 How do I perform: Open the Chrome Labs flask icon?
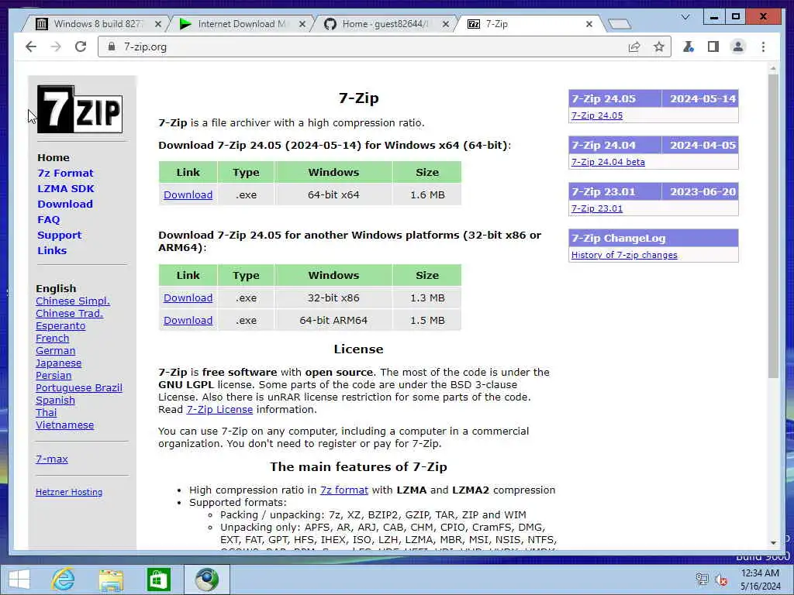689,46
